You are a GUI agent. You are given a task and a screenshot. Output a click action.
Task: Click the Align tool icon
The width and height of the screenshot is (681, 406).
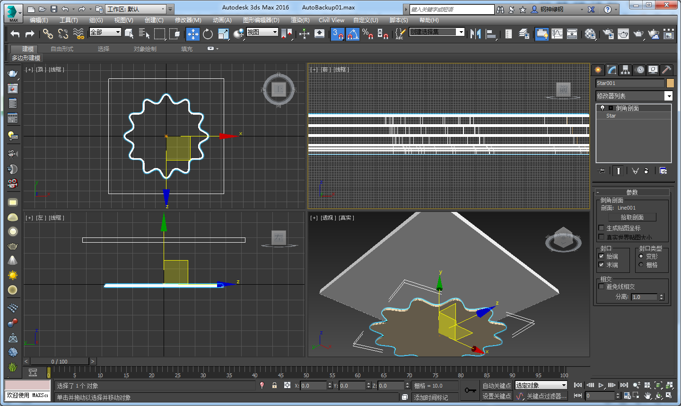pyautogui.click(x=491, y=34)
